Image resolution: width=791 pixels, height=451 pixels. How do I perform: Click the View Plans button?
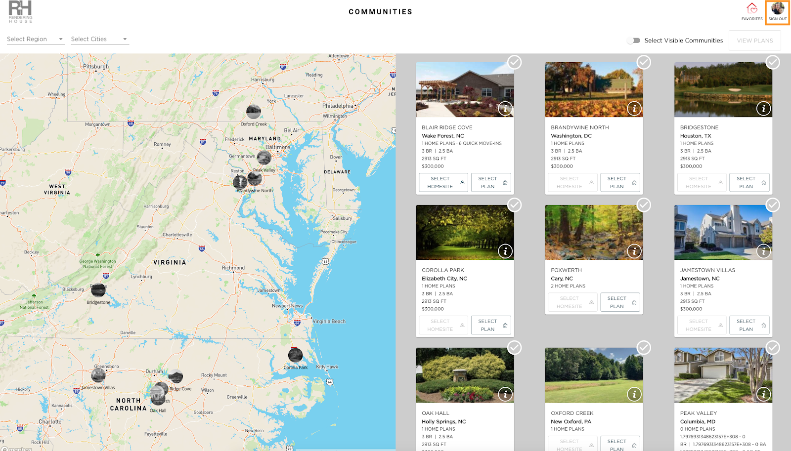pos(754,41)
